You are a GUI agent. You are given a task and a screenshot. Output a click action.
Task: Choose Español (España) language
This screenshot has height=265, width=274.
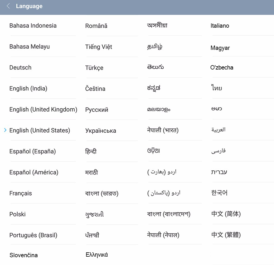(33, 151)
